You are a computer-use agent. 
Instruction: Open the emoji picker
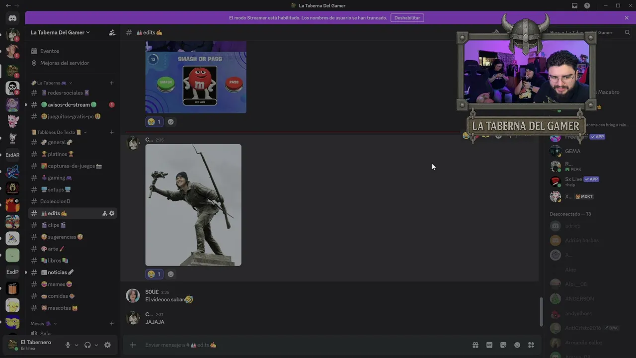pos(517,345)
